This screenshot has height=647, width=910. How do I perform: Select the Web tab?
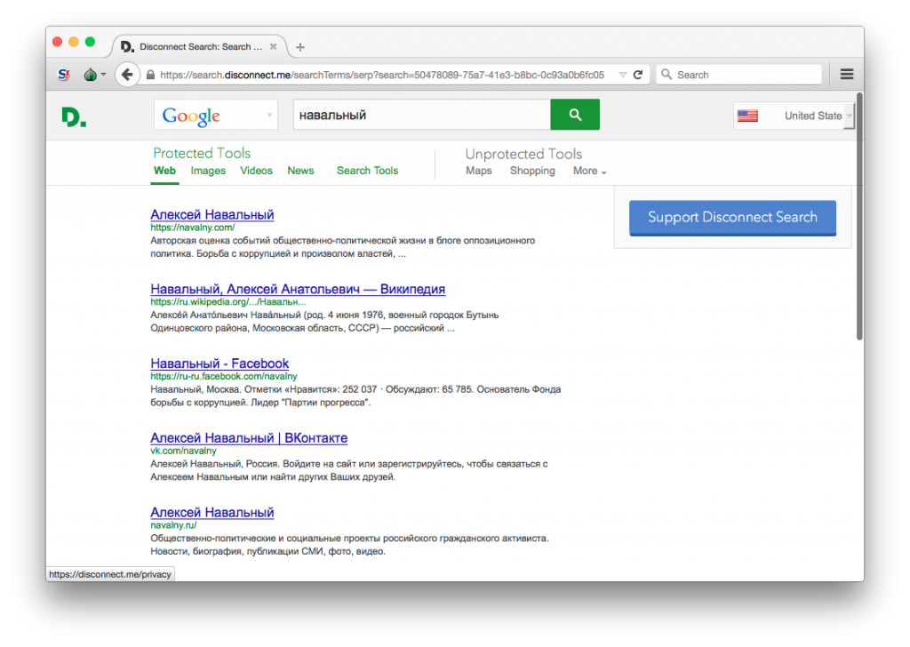(164, 171)
